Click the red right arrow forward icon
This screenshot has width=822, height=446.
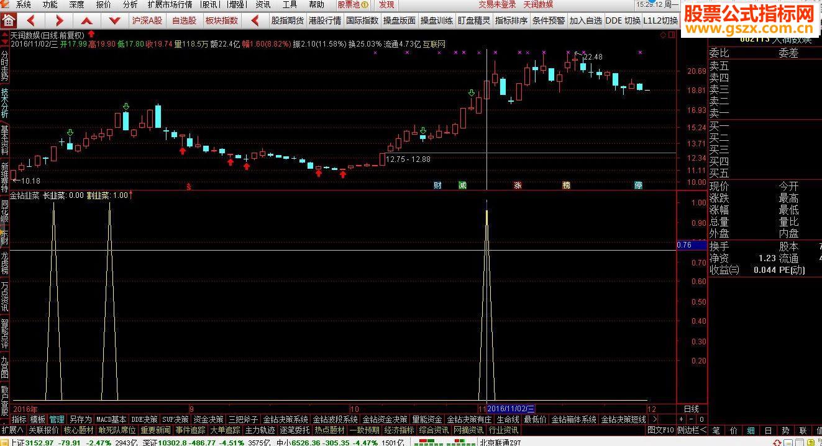point(58,20)
